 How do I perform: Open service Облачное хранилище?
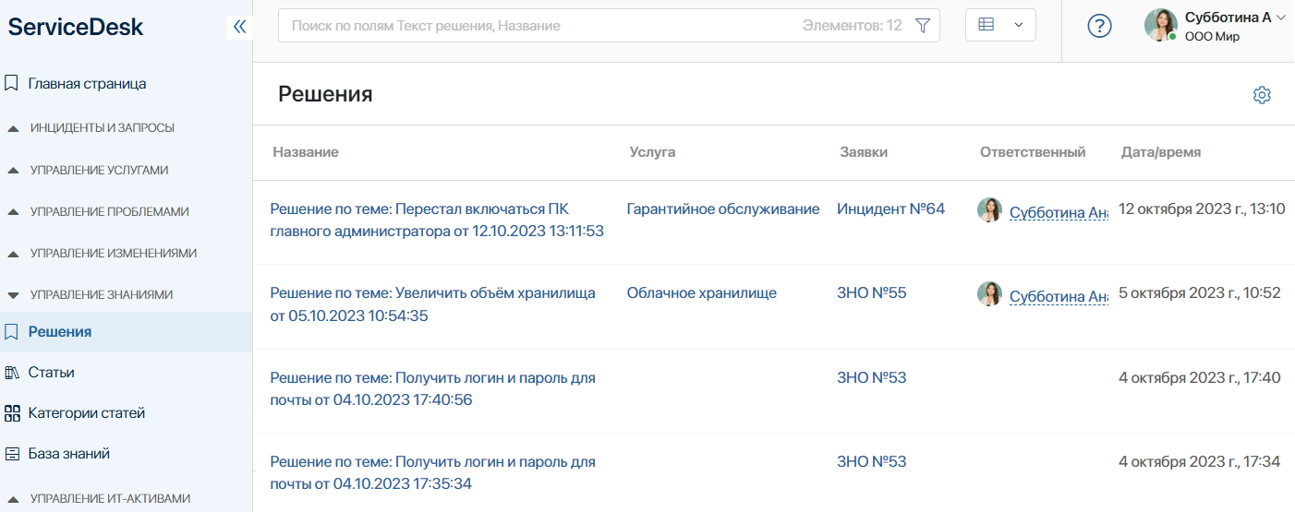tap(702, 293)
